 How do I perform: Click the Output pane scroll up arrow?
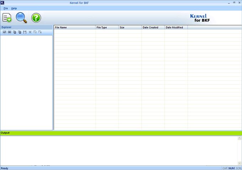240,138
